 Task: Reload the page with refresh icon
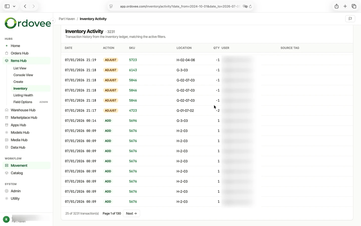tap(250, 7)
